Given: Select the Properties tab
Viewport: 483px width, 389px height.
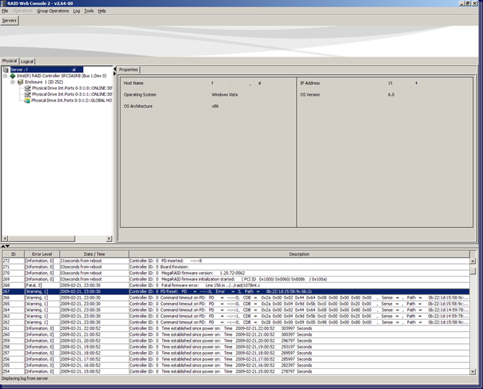Looking at the screenshot, I should pos(129,70).
